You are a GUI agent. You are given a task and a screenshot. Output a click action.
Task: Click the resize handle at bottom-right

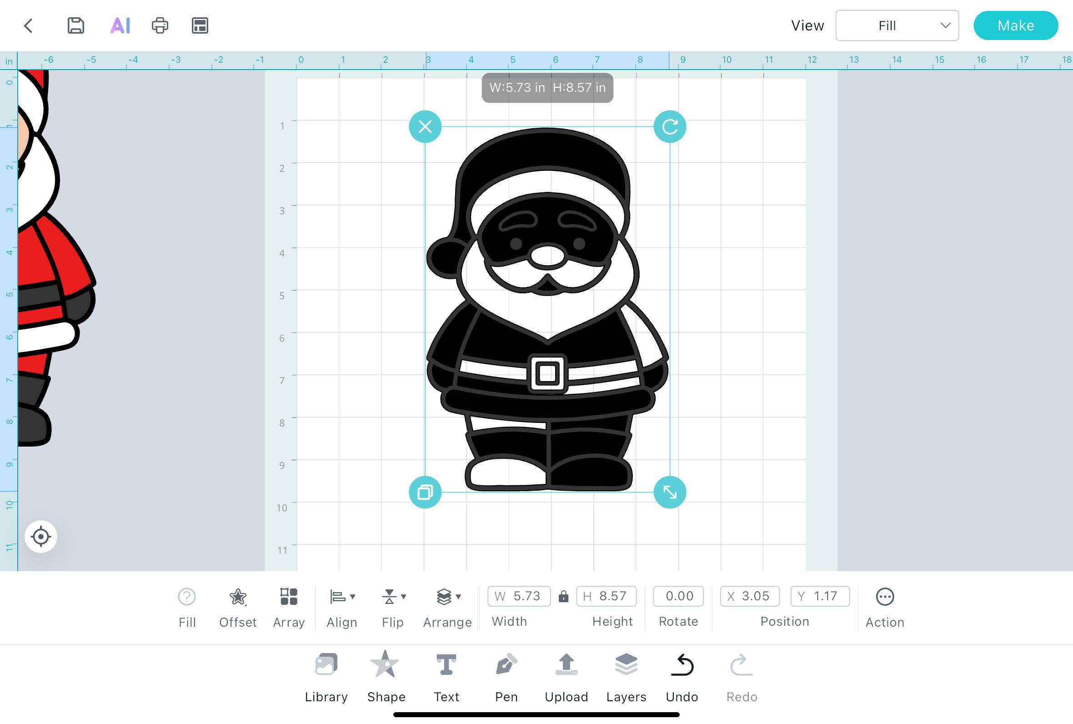670,492
